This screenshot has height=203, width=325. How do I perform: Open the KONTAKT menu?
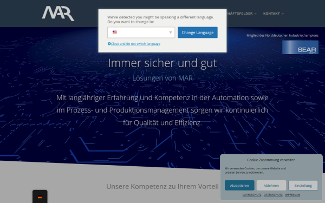pyautogui.click(x=273, y=14)
